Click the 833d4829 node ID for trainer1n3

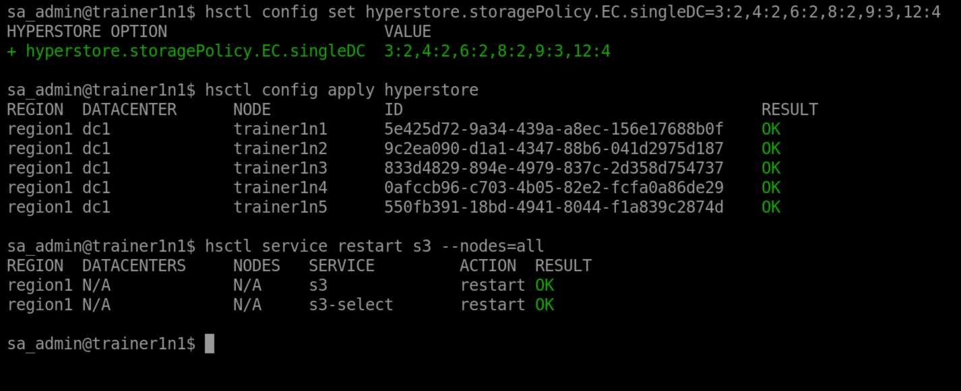(553, 168)
